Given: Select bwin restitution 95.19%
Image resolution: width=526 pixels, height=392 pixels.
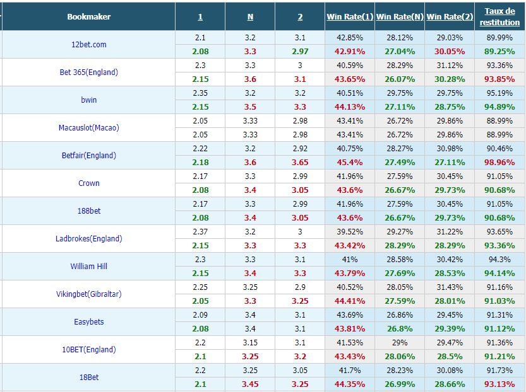Looking at the screenshot, I should coord(500,93).
